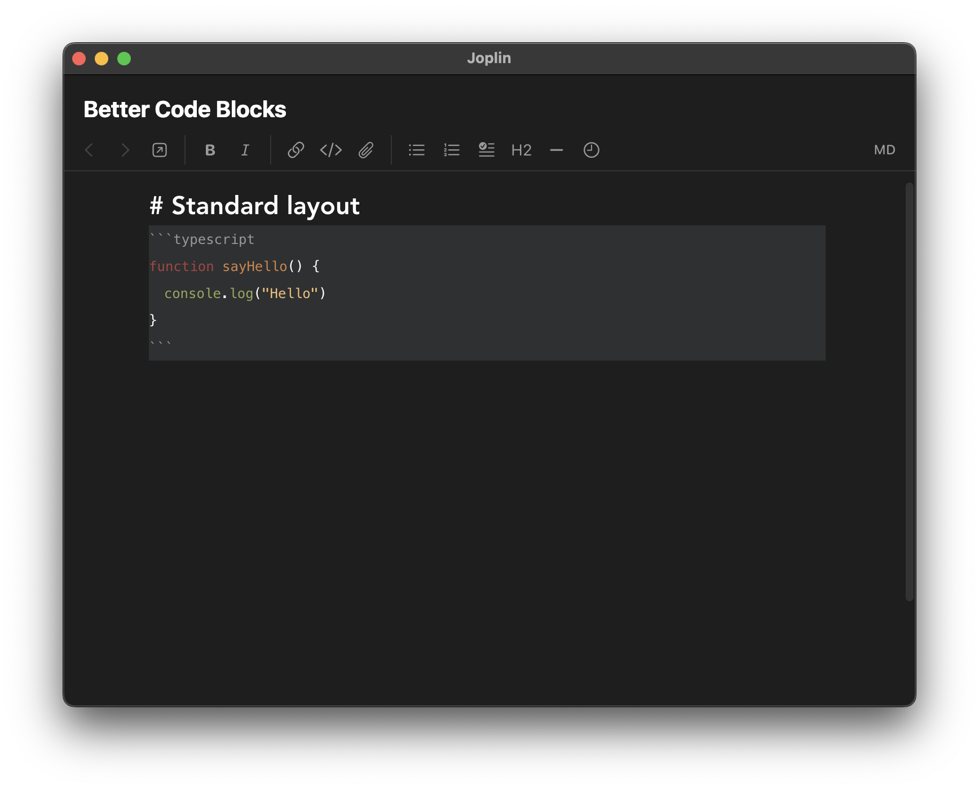Insert a bulleted list
The height and width of the screenshot is (790, 979).
tap(417, 150)
